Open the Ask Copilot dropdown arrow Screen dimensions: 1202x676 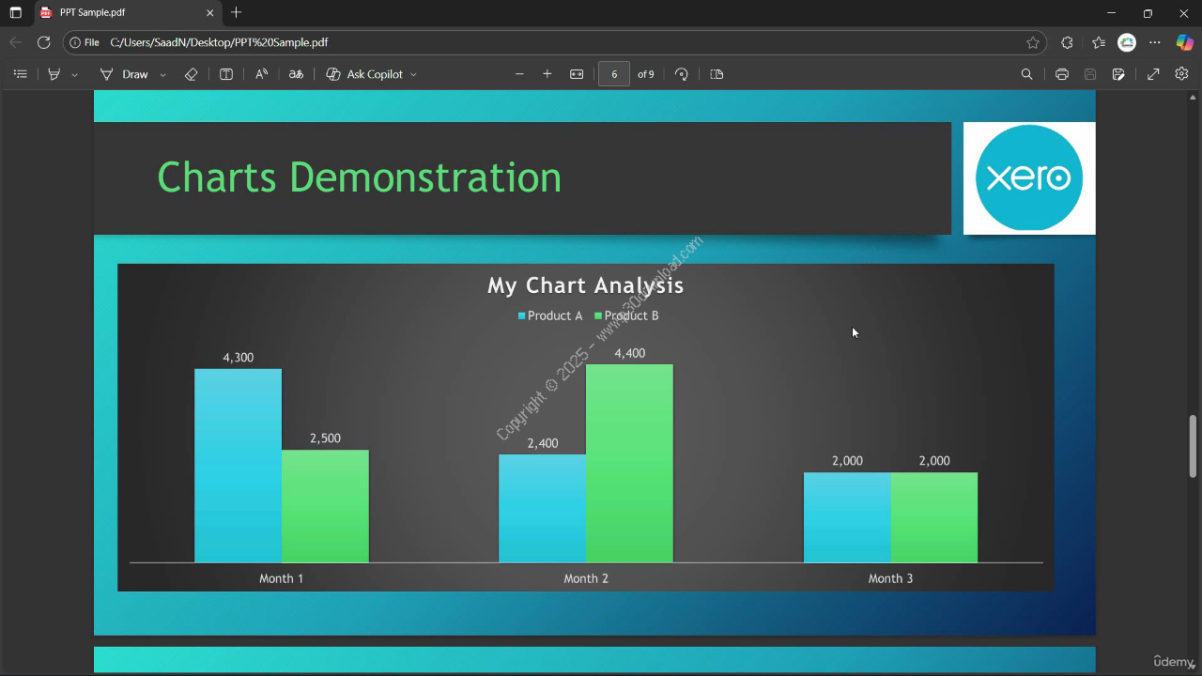tap(413, 74)
